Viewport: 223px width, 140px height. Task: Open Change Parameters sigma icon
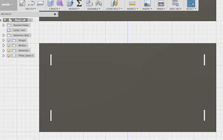79,3
